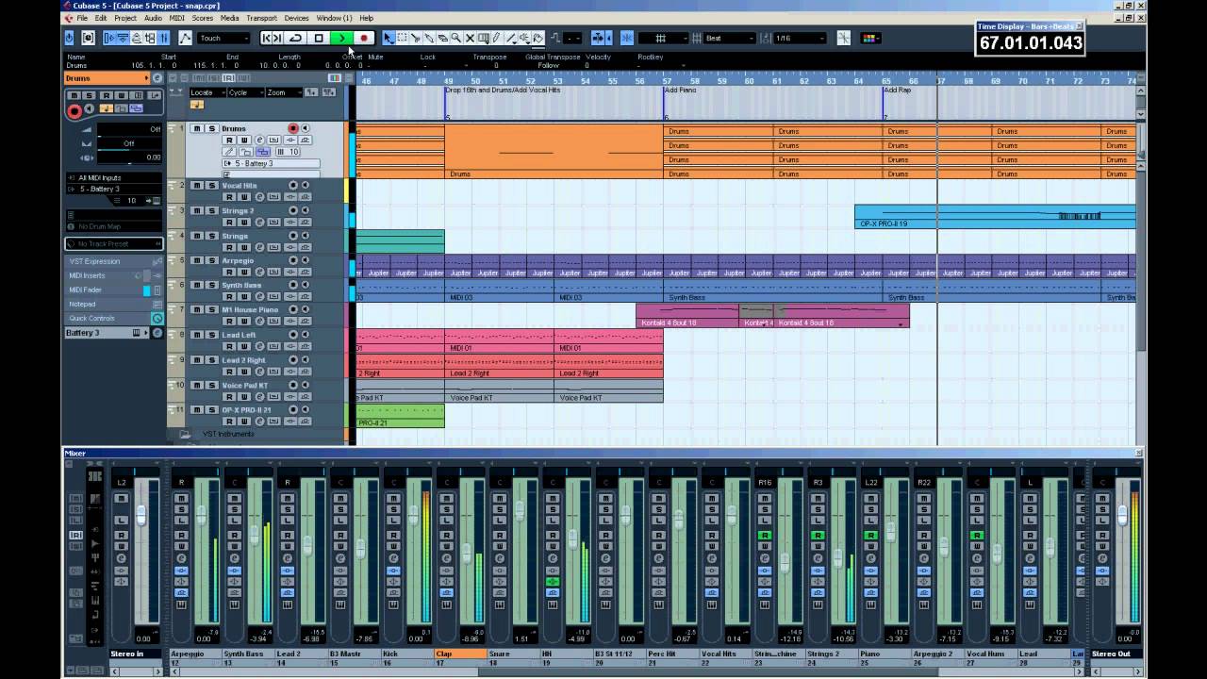This screenshot has height=679, width=1207.
Task: Open the Cycle dropdown in marker track
Action: click(x=244, y=92)
